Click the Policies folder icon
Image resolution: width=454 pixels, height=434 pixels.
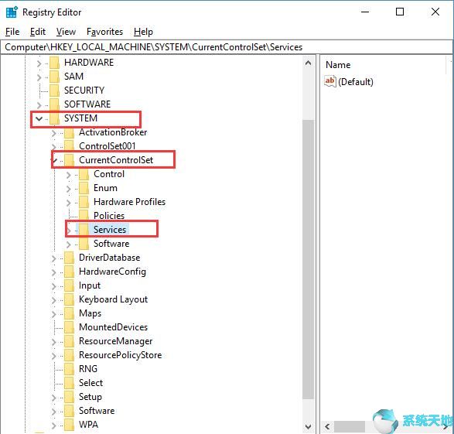[x=84, y=215]
